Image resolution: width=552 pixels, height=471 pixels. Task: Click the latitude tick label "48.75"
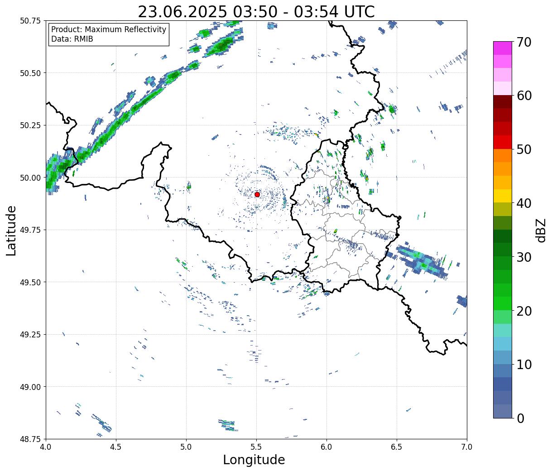31,439
